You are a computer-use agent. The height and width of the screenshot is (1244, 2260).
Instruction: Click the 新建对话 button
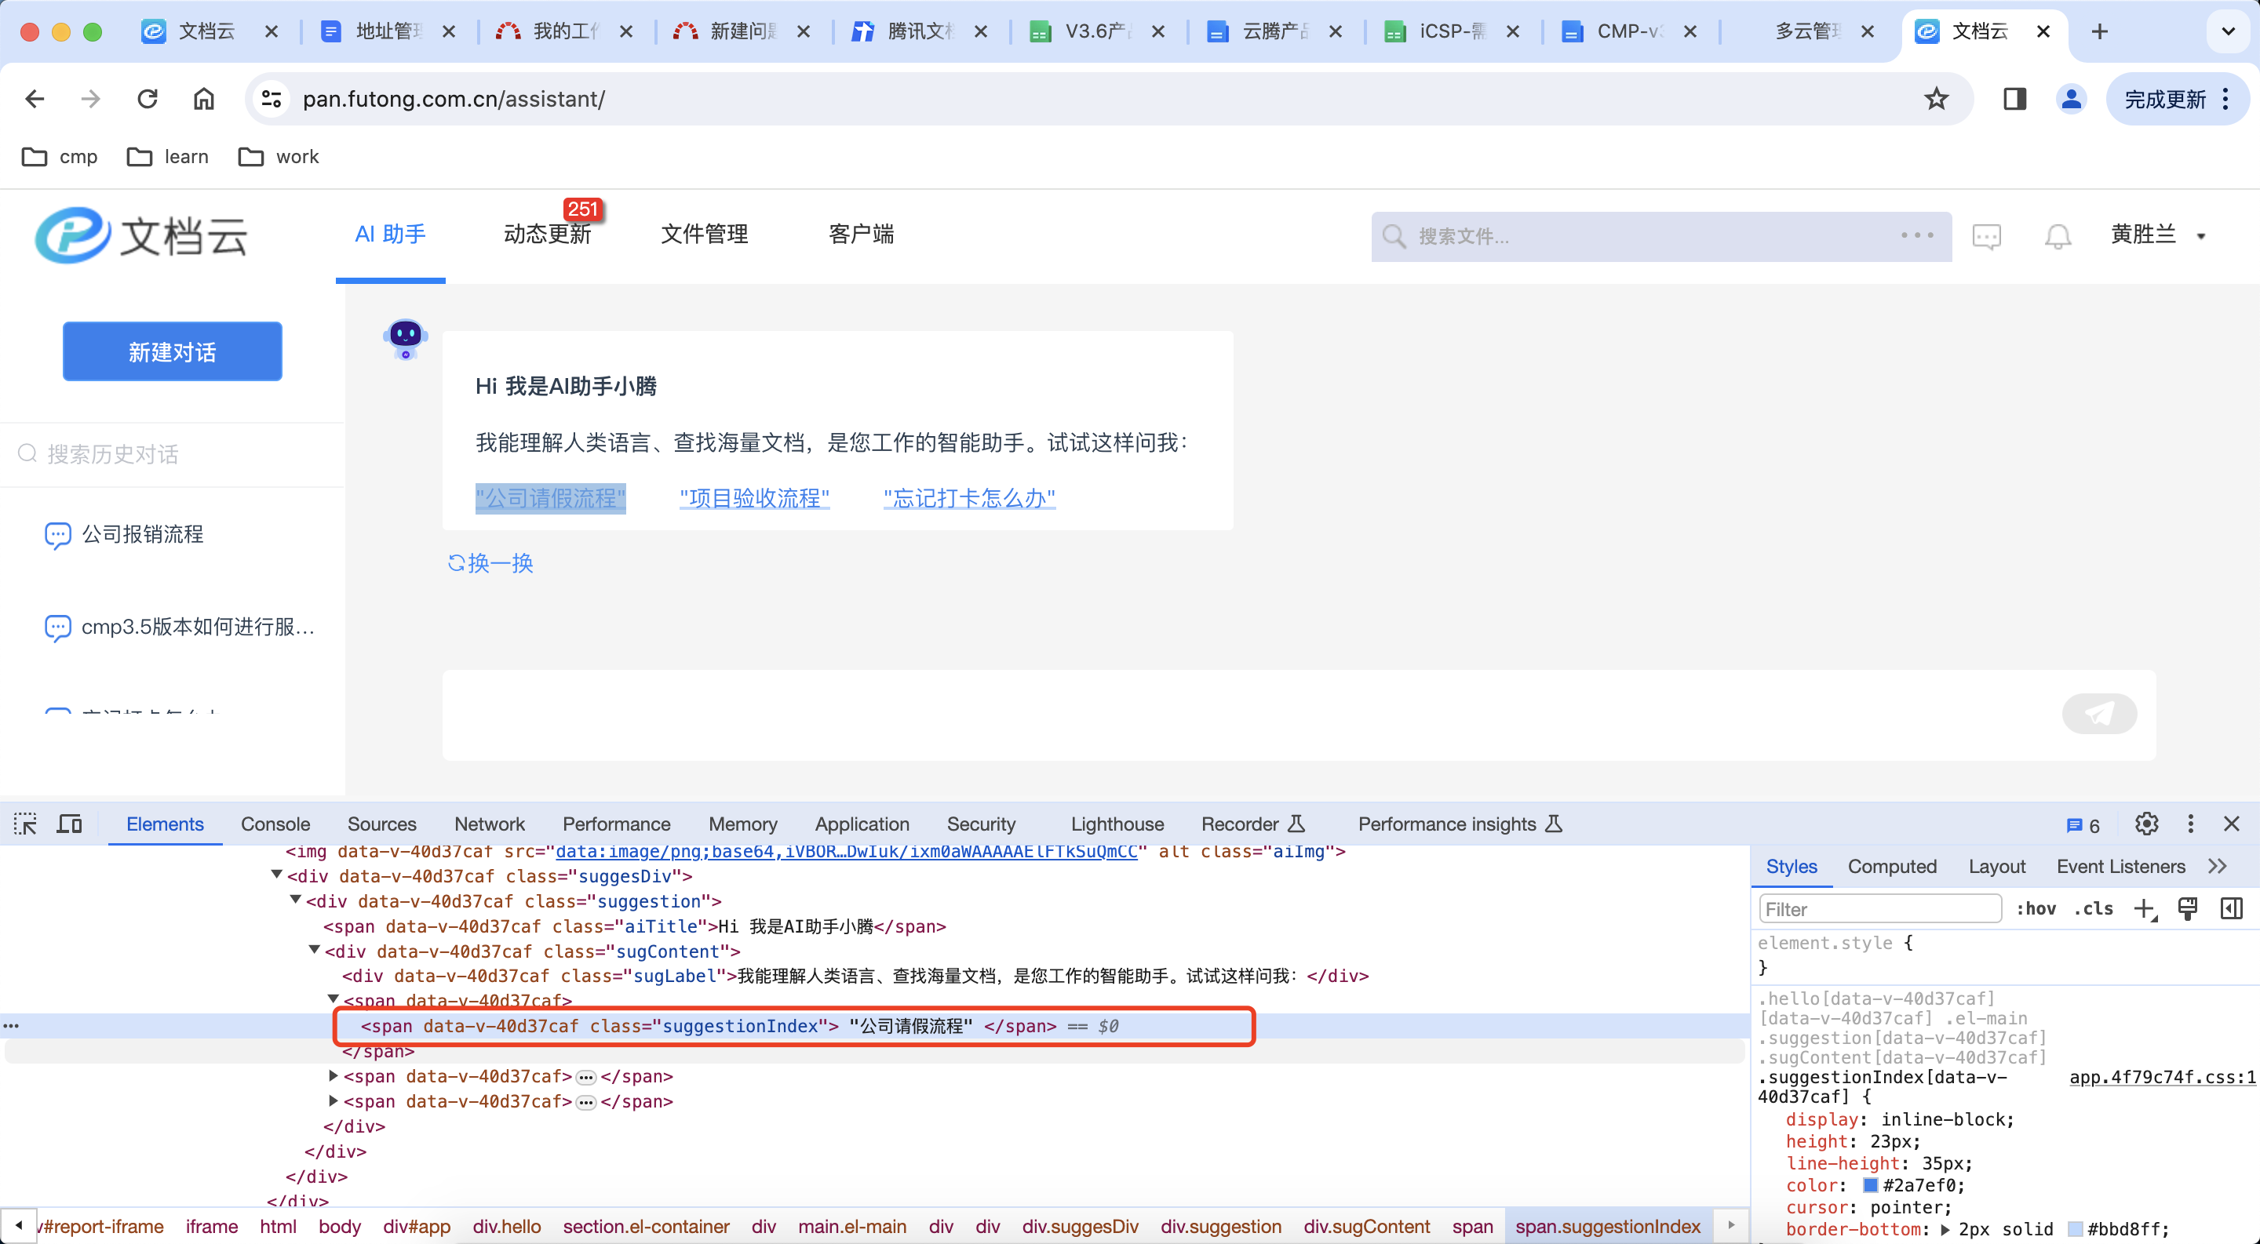(172, 351)
